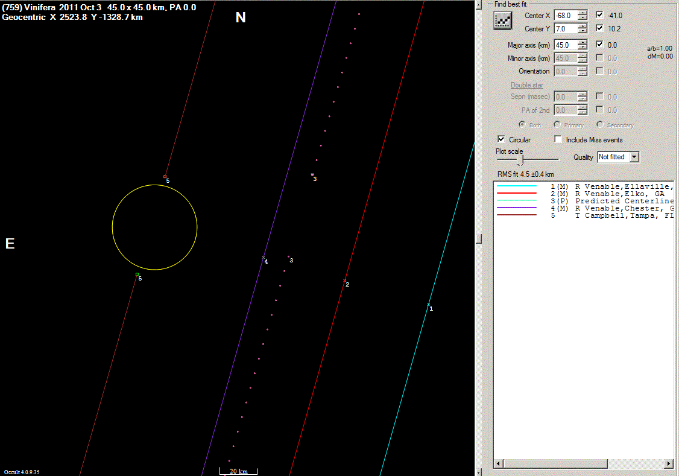Select chord 5 T Campbell, Tampa row

click(584, 215)
